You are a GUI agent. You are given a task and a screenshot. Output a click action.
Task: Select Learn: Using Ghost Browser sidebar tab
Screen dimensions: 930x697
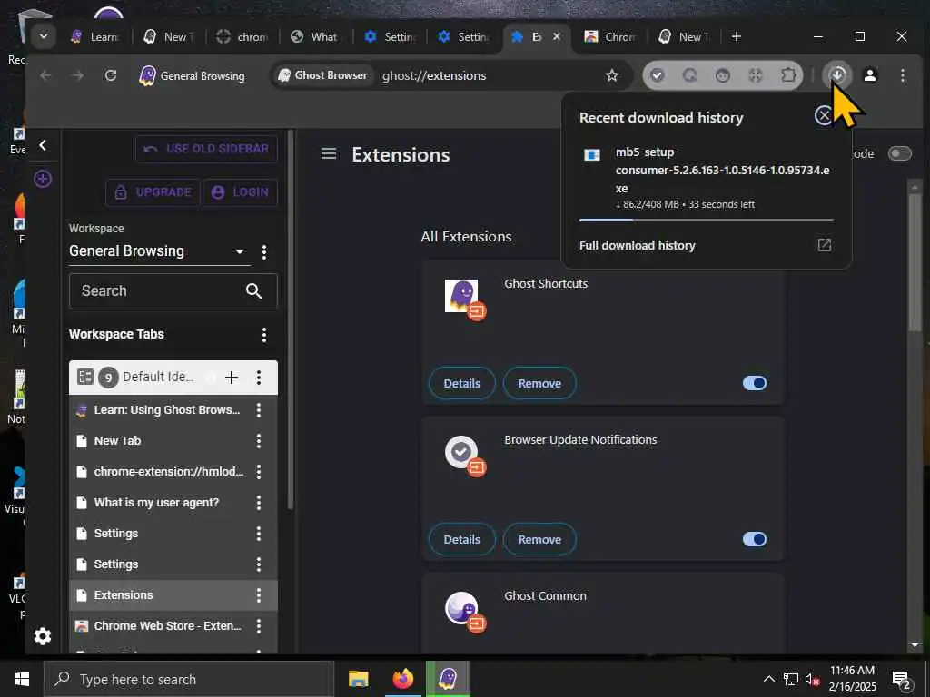click(x=167, y=410)
